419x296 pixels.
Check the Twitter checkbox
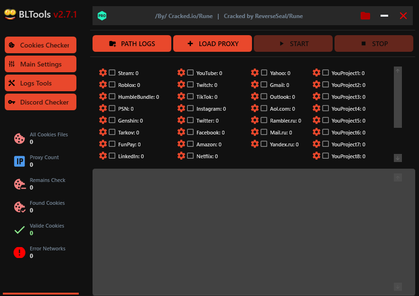(x=190, y=120)
